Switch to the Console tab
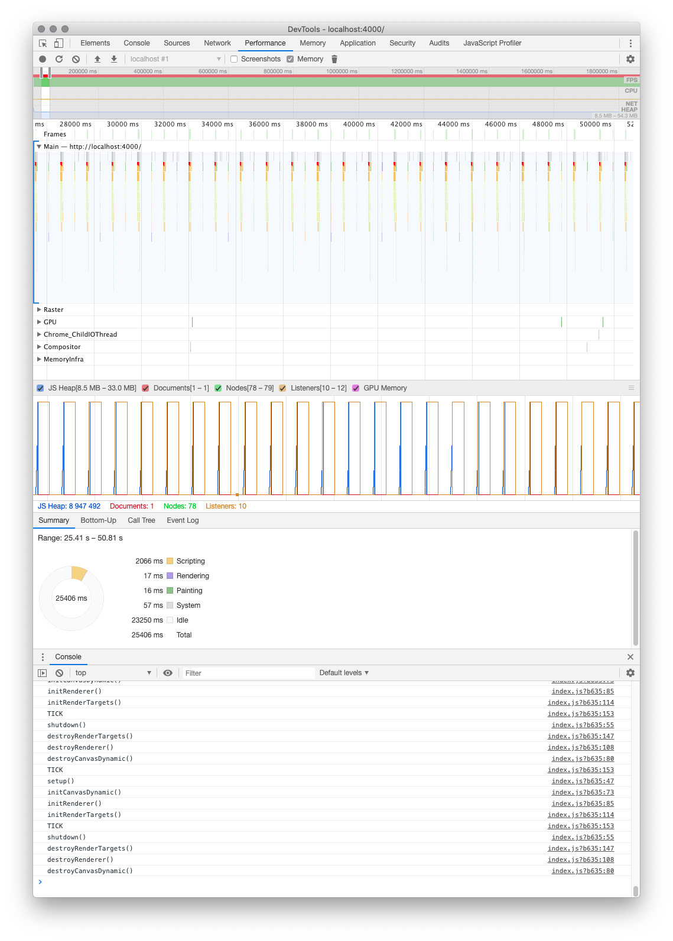The height and width of the screenshot is (941, 673). point(136,43)
